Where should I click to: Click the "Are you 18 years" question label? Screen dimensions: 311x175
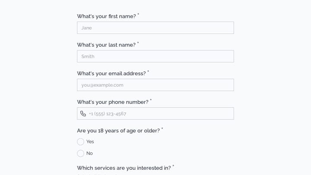118,130
